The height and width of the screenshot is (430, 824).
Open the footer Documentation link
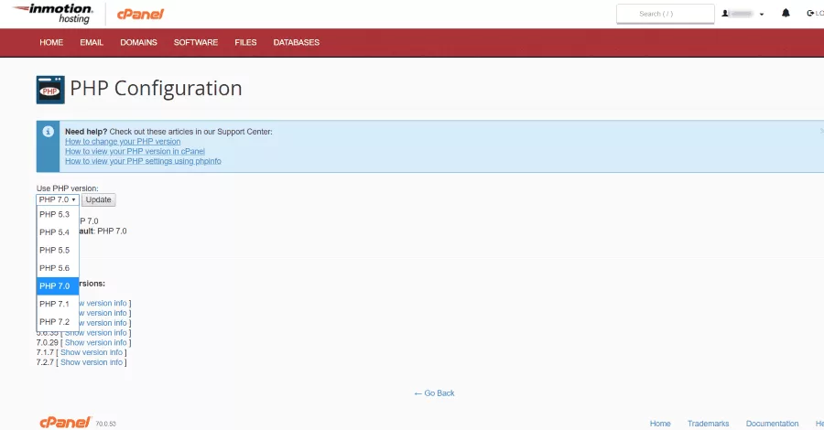773,424
